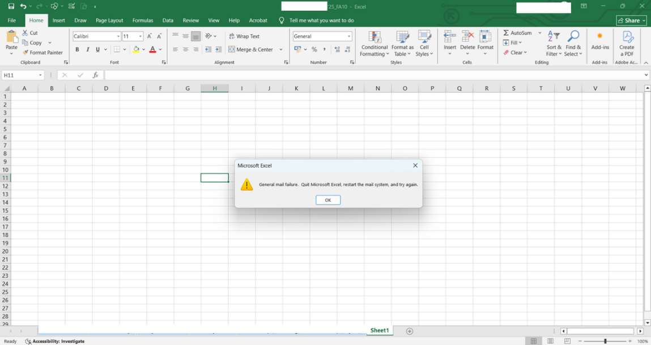
Task: Open Font dialog launcher
Action: (164, 62)
